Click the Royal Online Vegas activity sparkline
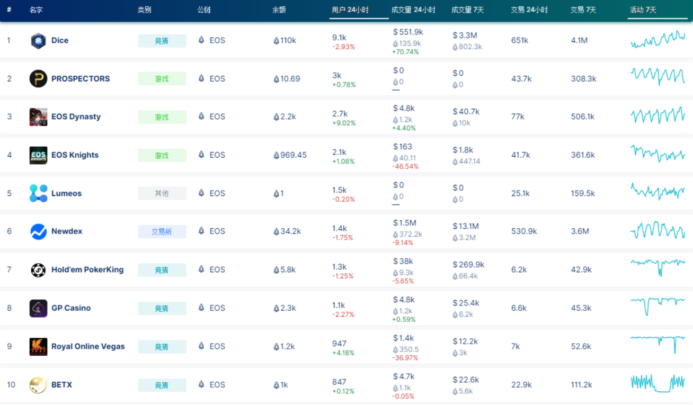Viewport: 693px width, 405px height. [x=658, y=344]
